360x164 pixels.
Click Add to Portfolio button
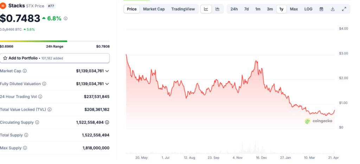click(54, 58)
